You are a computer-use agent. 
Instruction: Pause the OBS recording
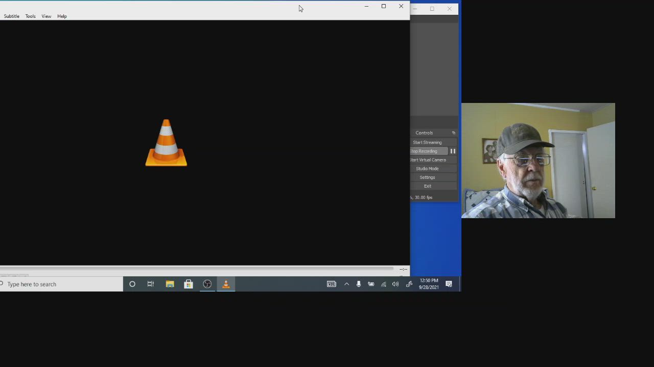(x=453, y=151)
